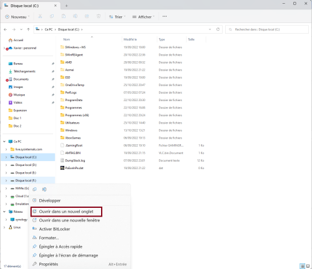
Task: Expand Xavier : personnel node arrow
Action: click(4, 48)
